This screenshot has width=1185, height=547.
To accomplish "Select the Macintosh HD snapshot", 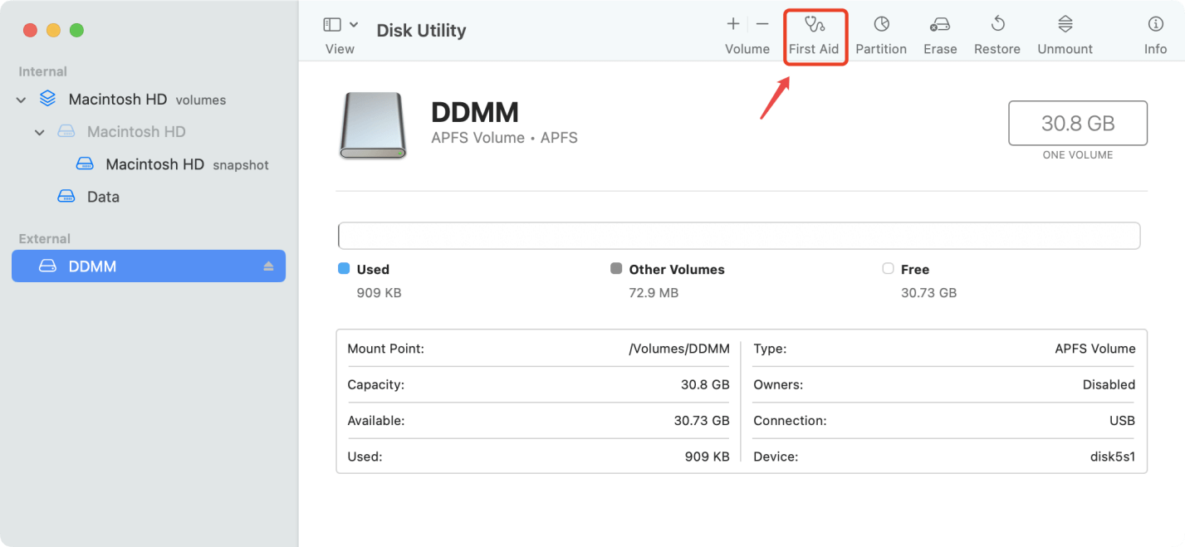I will pos(154,164).
